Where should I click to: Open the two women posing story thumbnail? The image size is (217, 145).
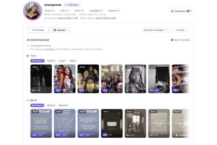coord(65,79)
